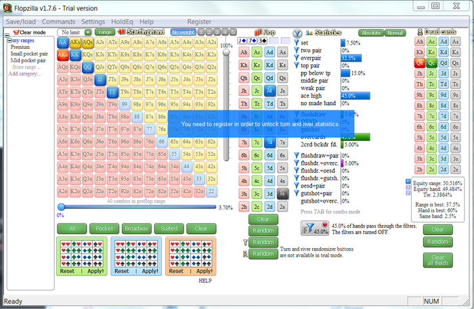Image resolution: width=474 pixels, height=309 pixels.
Task: Toggle the filter icon next to flushdraw+pair
Action: (297, 156)
